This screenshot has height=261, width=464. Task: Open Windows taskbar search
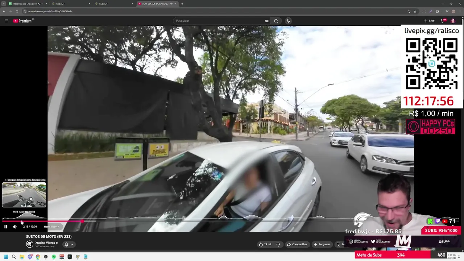point(14,257)
